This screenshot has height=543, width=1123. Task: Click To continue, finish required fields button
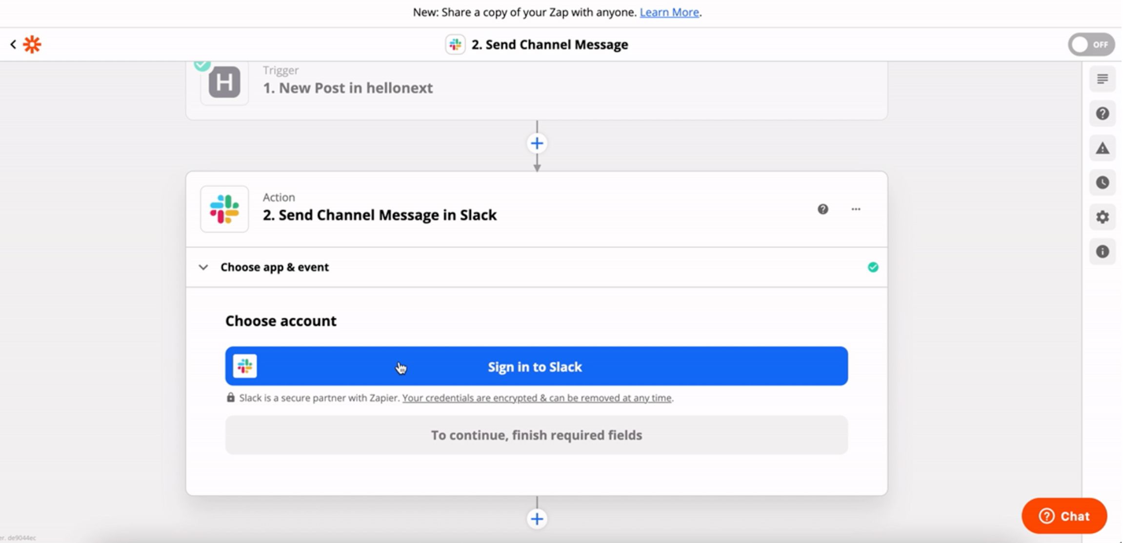coord(536,435)
